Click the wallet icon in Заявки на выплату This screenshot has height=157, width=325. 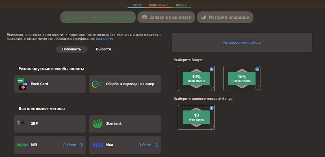pos(144,17)
